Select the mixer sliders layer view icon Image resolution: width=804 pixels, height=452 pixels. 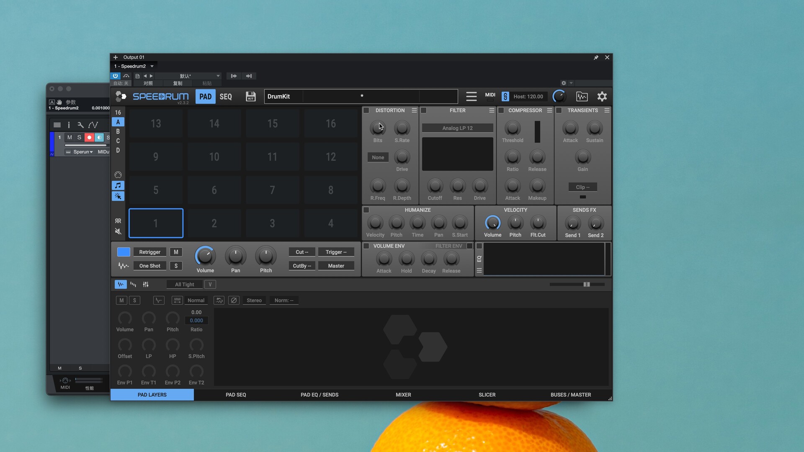coord(146,285)
